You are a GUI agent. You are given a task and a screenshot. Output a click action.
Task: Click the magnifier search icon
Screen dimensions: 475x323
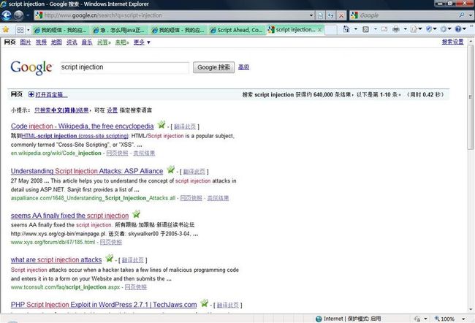click(462, 15)
